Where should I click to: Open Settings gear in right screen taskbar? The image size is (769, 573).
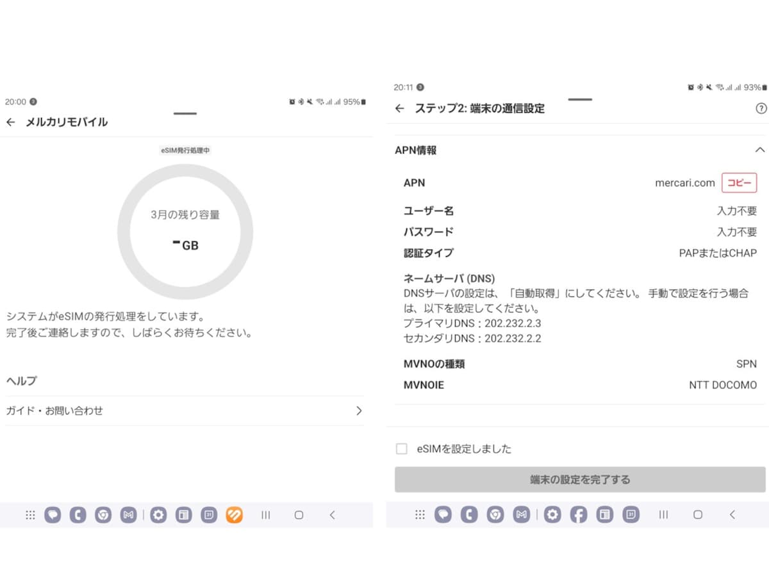click(x=552, y=515)
